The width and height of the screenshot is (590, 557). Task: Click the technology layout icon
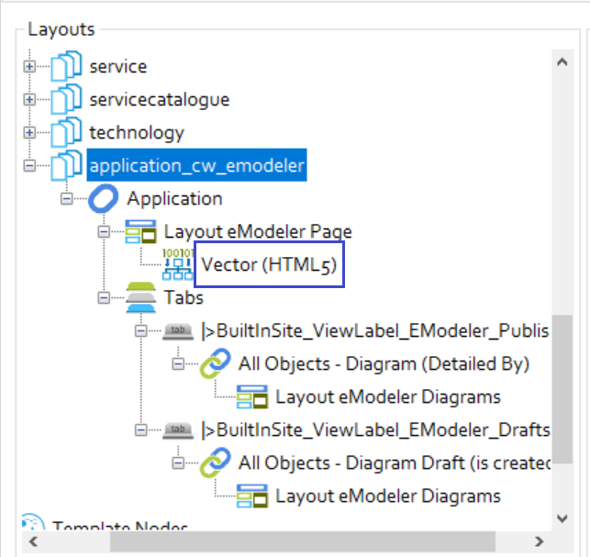click(66, 133)
